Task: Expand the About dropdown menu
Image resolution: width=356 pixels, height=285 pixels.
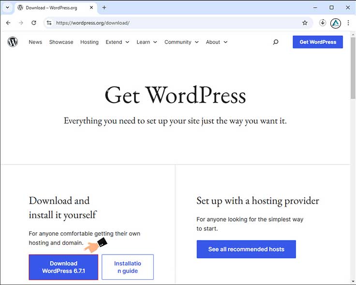Action: click(x=217, y=42)
